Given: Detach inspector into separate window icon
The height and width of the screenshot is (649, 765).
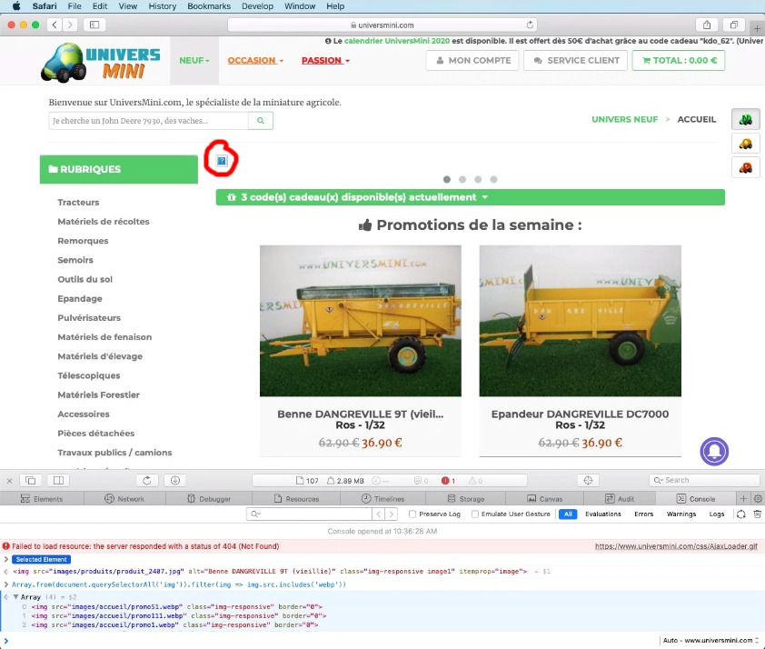Looking at the screenshot, I should (x=30, y=481).
